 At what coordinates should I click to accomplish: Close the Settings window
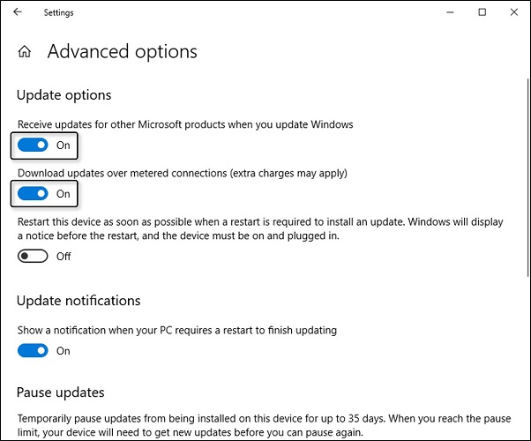(x=513, y=12)
